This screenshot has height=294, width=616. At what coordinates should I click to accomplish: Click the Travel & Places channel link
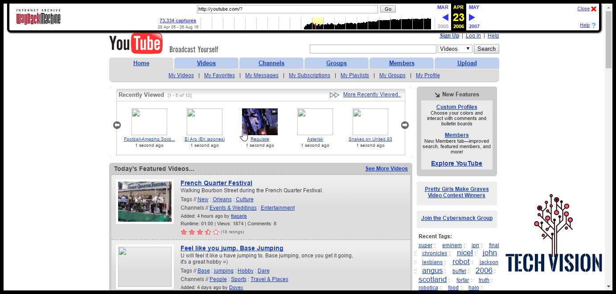pos(269,279)
